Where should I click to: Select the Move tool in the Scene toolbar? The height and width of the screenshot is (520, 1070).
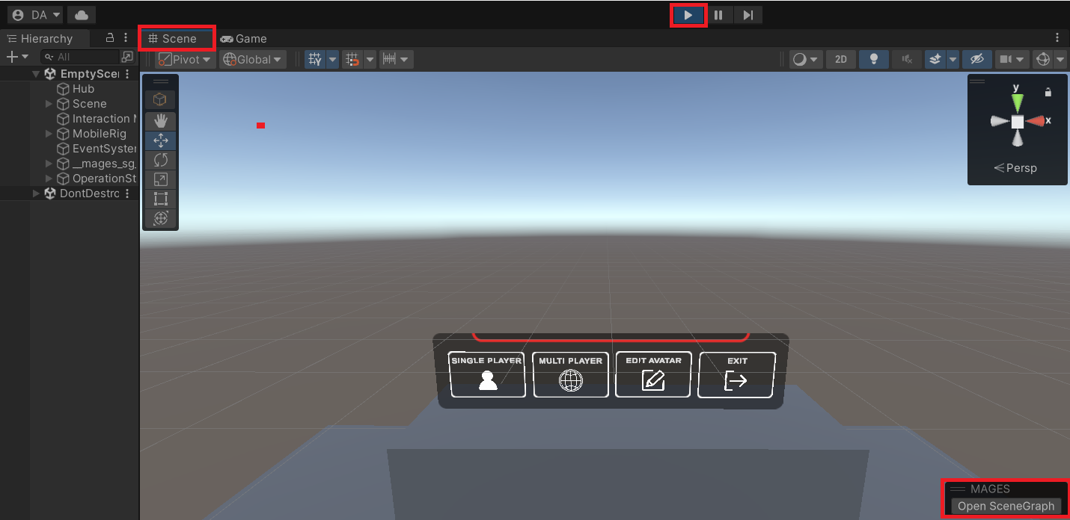160,140
